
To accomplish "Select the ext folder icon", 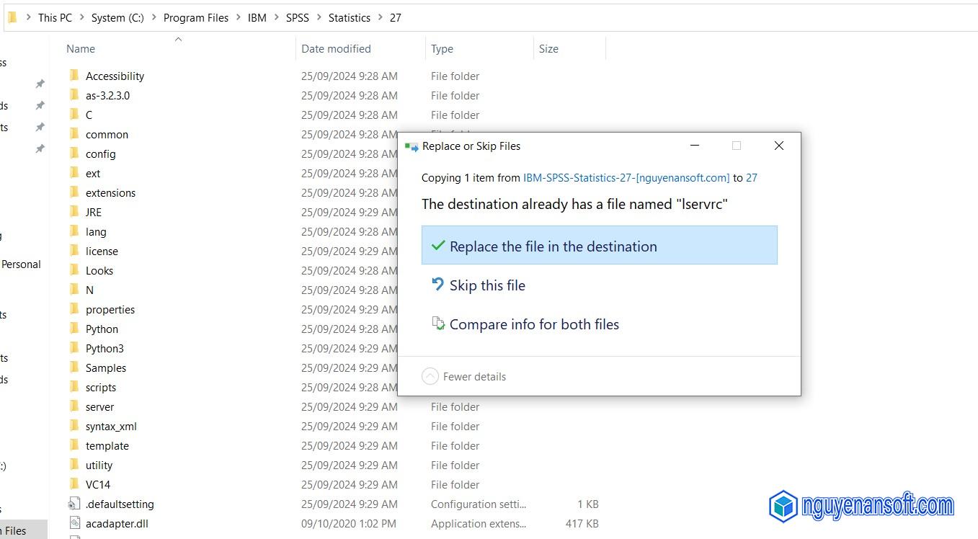I will (x=74, y=173).
